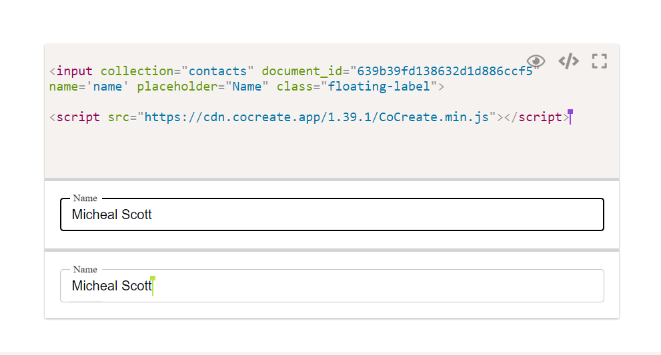Open fullscreen mode icon
661x355 pixels.
(x=599, y=61)
